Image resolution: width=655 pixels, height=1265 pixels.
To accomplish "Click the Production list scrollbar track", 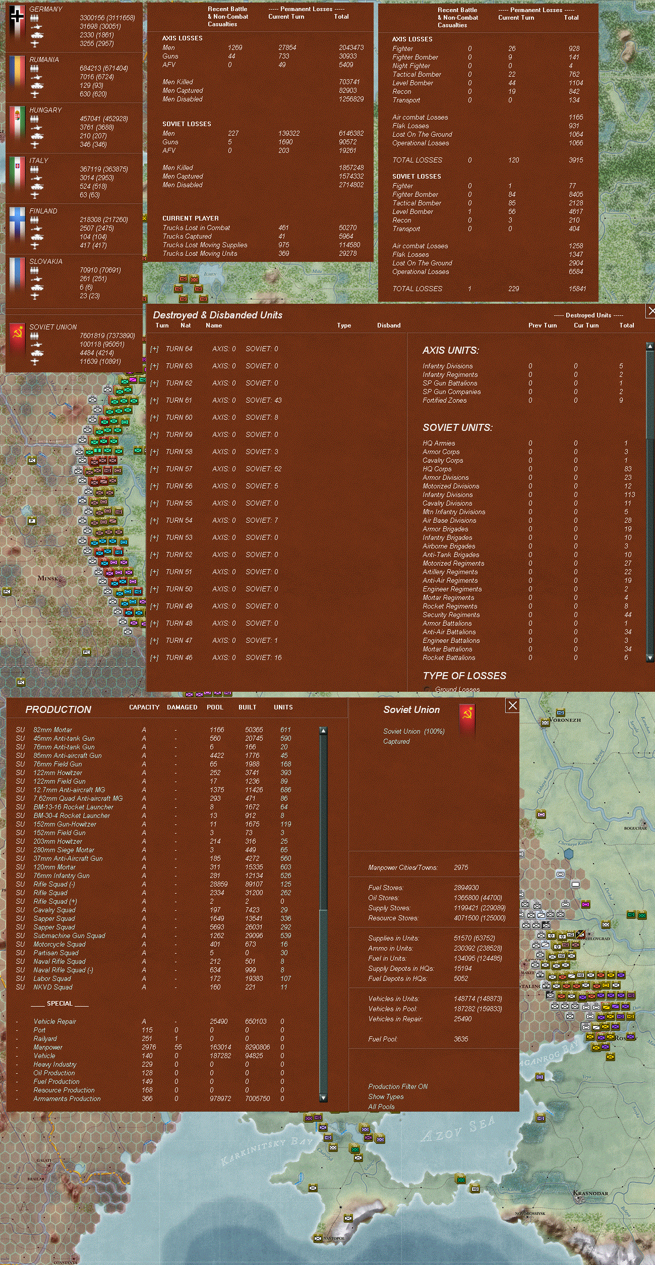I will (x=323, y=914).
